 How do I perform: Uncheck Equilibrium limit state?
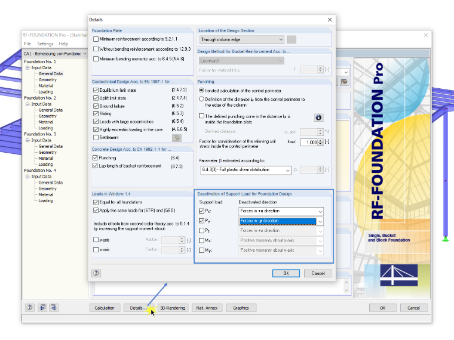coord(96,90)
